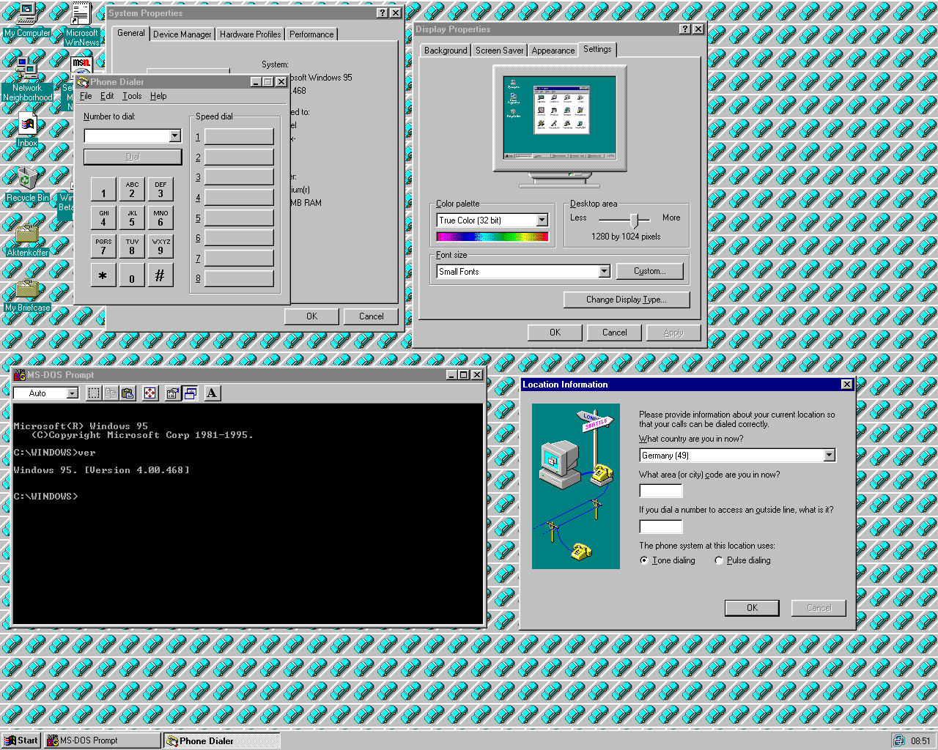This screenshot has width=938, height=750.
Task: Click the Paste icon in MS-DOS toolbar
Action: point(128,393)
